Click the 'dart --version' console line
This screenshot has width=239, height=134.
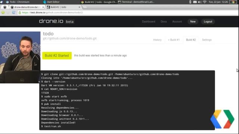click(53, 82)
